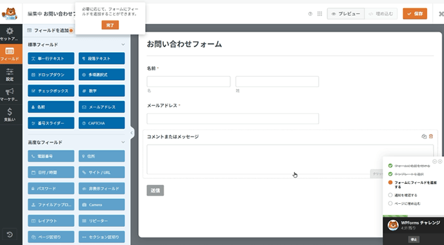This screenshot has height=245, width=444.
Task: Click the メールアドレス input field
Action: [x=233, y=118]
